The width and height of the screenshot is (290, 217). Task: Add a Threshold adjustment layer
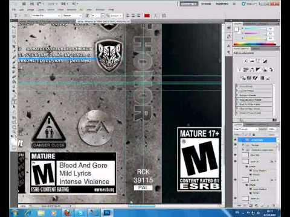(x=256, y=78)
